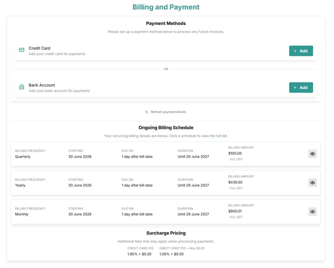The height and width of the screenshot is (268, 334).
Task: Refresh payment details link
Action: (x=166, y=112)
